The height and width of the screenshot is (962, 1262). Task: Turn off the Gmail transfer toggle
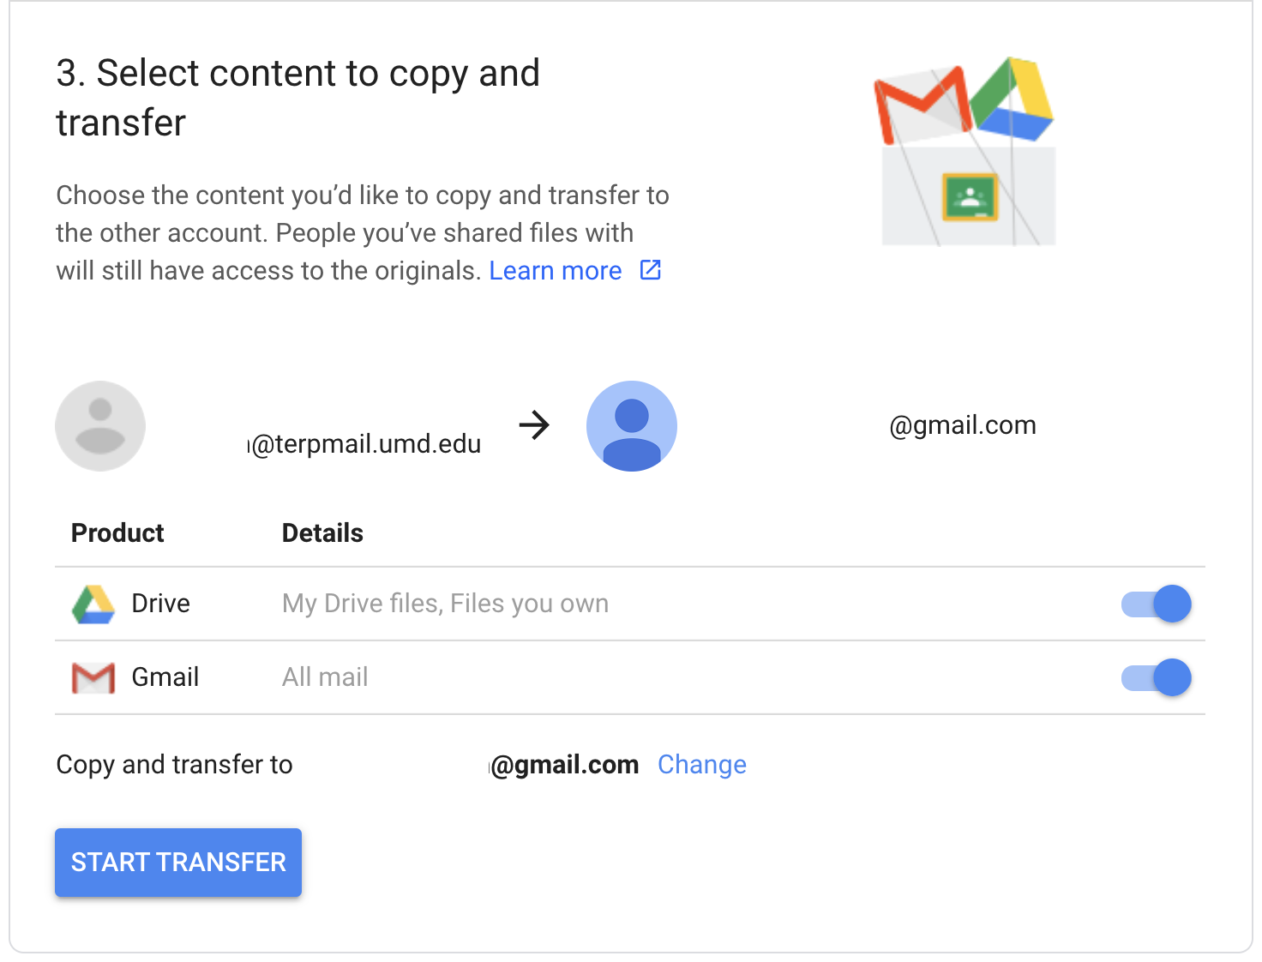pos(1156,677)
